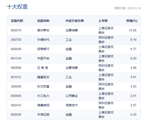Select the name 贵州茅台
Image resolution: width=149 pixels, height=123 pixels.
[43, 30]
